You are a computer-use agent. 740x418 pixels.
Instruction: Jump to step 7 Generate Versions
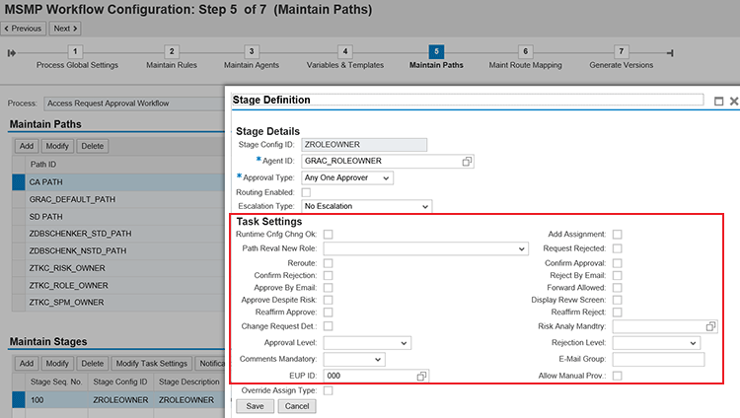click(x=621, y=51)
